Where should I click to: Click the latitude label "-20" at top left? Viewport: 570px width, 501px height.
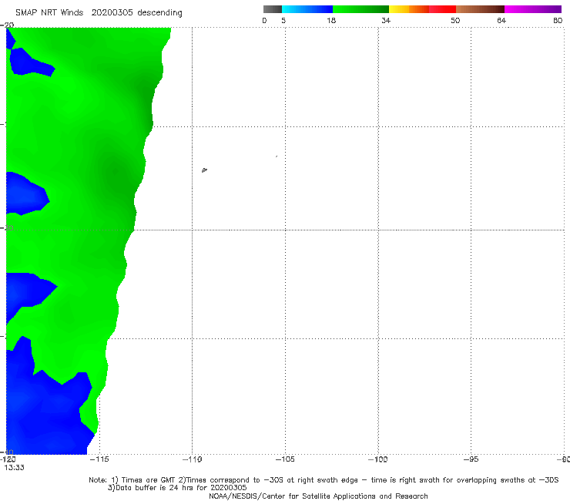(7, 25)
